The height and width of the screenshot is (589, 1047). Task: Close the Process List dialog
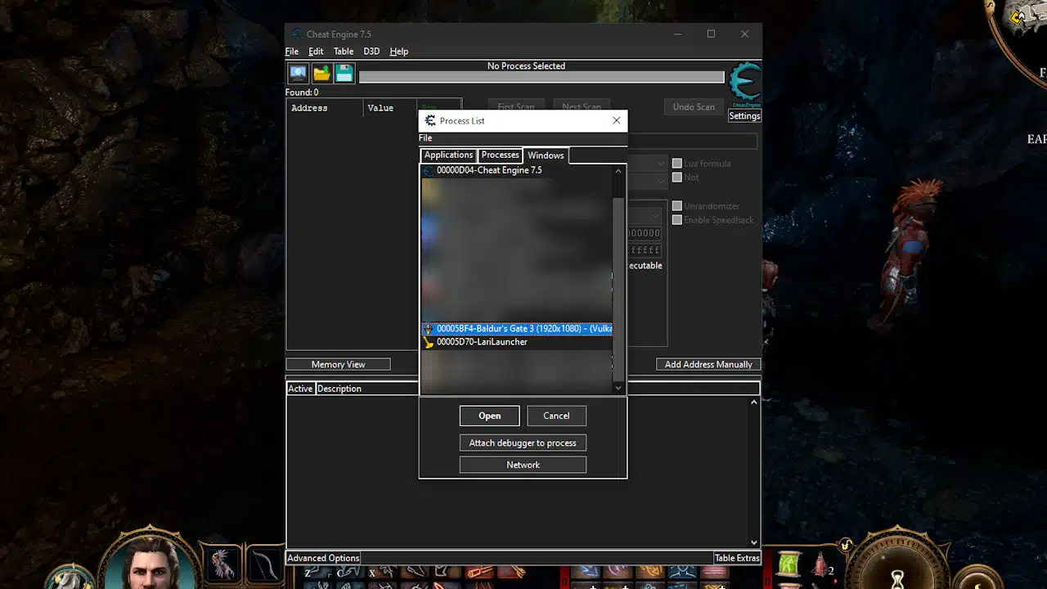617,120
